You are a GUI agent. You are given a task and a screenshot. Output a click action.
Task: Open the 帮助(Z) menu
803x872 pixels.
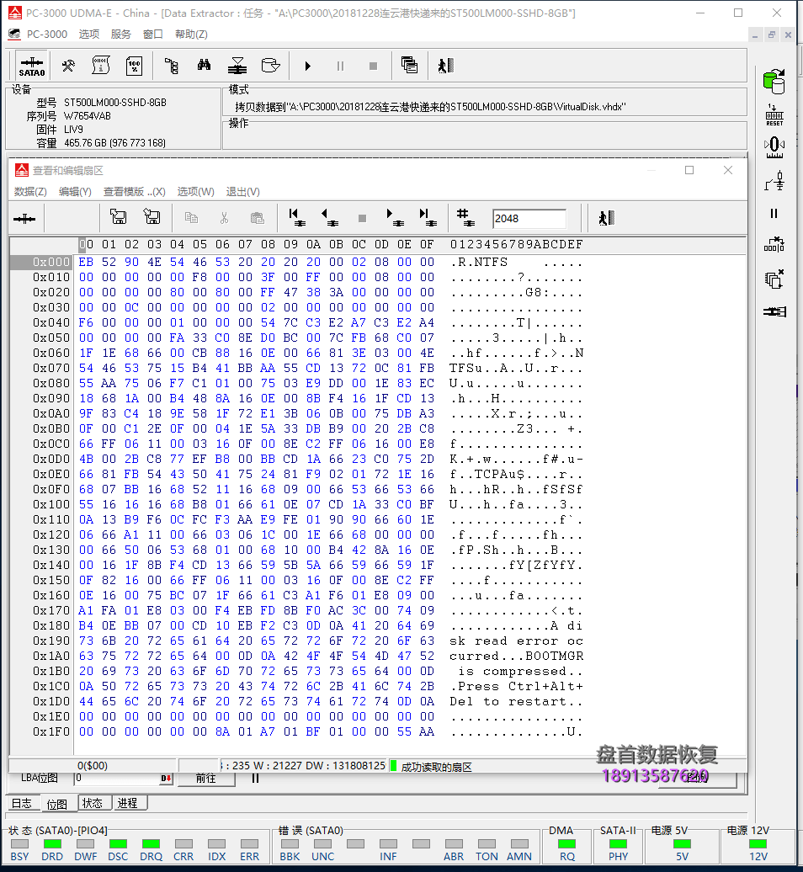click(x=191, y=34)
